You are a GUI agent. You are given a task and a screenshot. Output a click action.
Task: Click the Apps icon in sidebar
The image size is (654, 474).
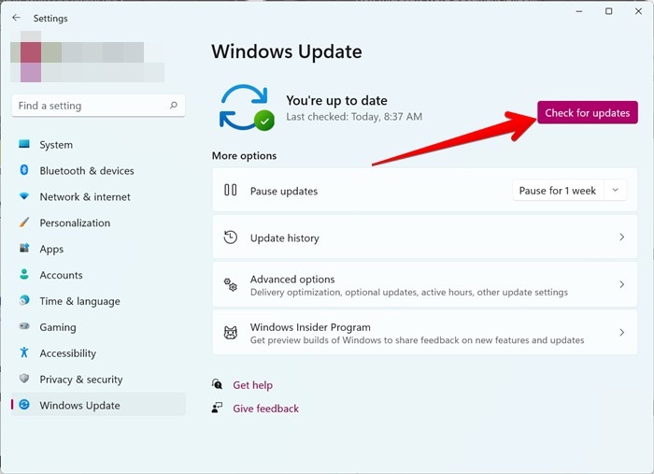tap(24, 249)
